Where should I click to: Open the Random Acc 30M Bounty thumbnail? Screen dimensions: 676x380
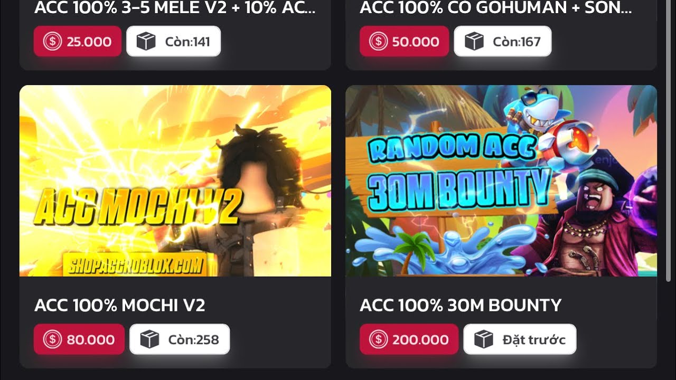501,180
